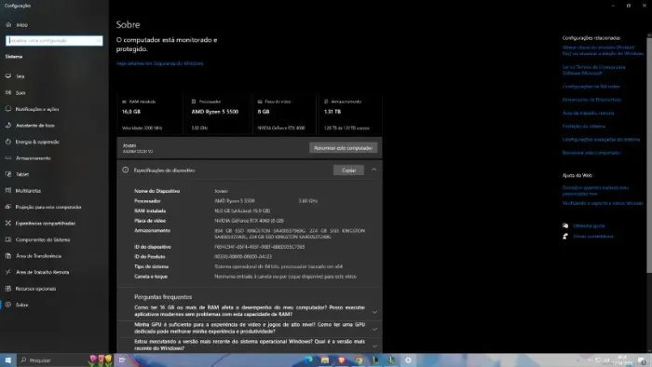This screenshot has height=367, width=652.
Task: Click the settings search input field
Action: (x=54, y=41)
